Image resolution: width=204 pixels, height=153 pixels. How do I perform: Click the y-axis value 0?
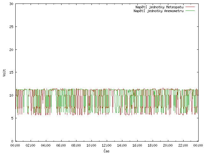pos(12,141)
